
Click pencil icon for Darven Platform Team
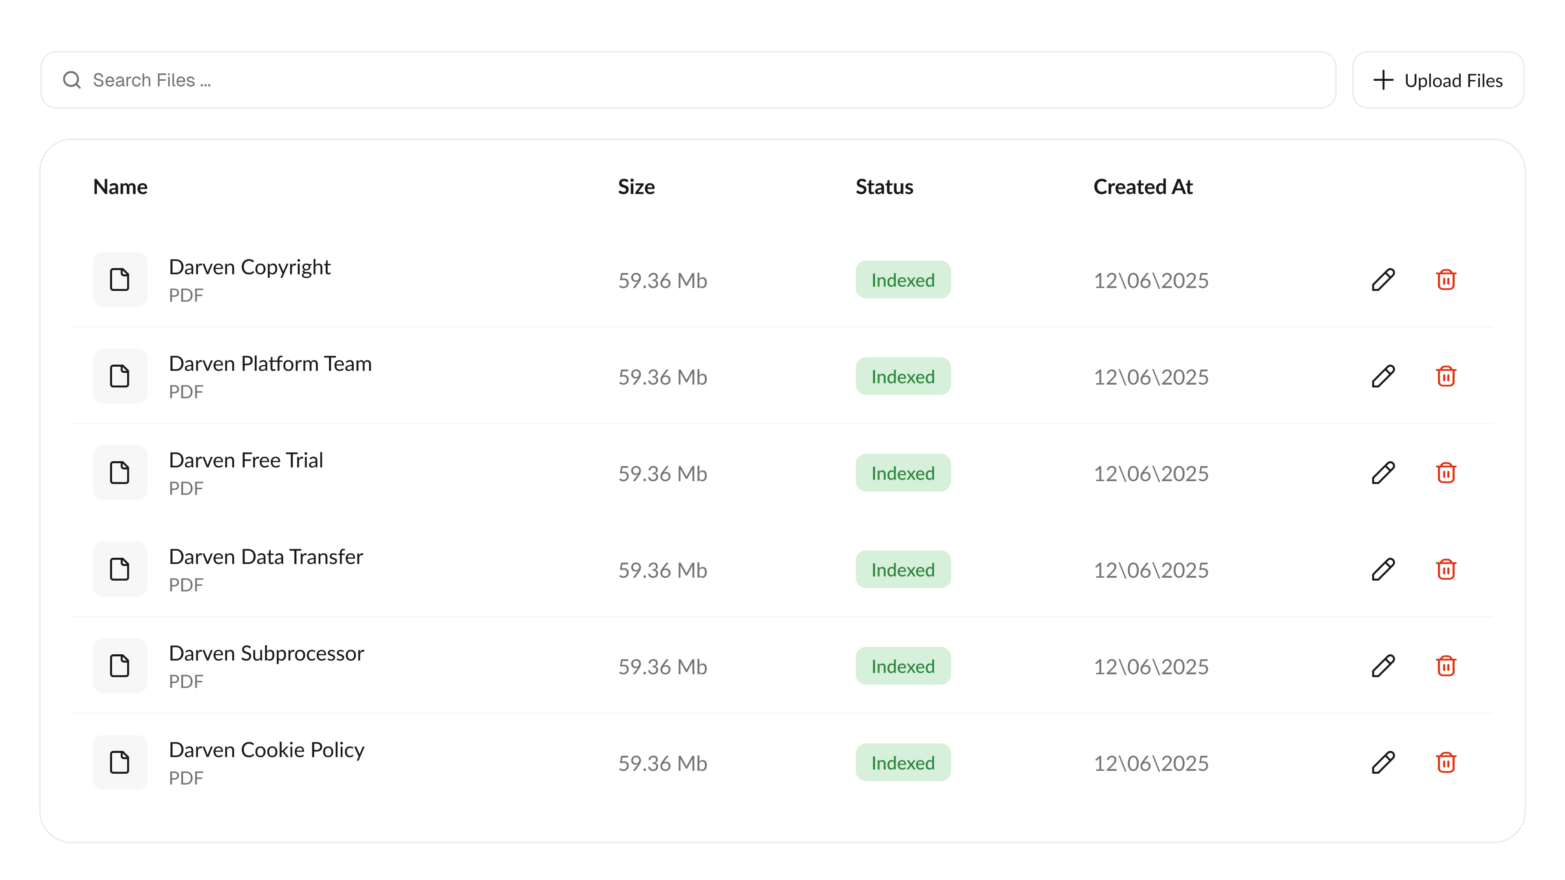click(x=1383, y=376)
